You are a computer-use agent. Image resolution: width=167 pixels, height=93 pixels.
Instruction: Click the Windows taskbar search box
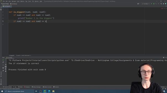click(19, 91)
